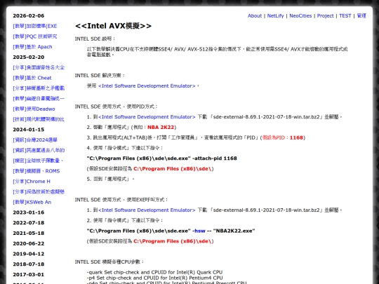Click the sde-external-8.69.1 filename in EXE step 1
The image size is (379, 284).
(x=267, y=210)
